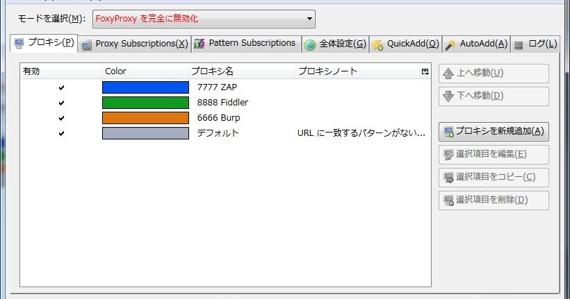Open the AutoAdd(A) tab
This screenshot has height=299, width=570.
click(x=476, y=44)
